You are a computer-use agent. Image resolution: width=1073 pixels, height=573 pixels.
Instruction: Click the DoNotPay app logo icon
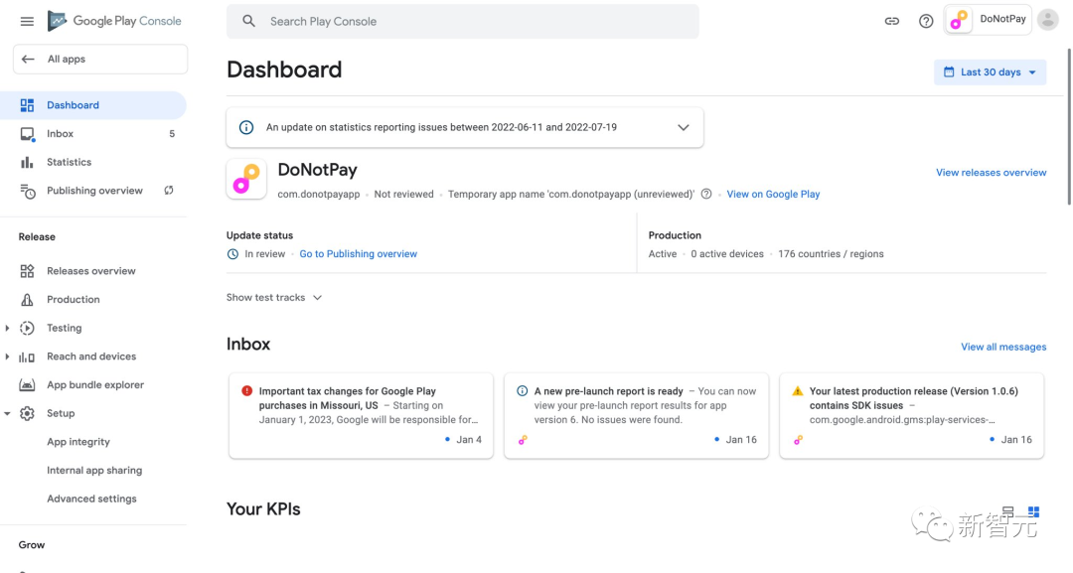tap(246, 179)
